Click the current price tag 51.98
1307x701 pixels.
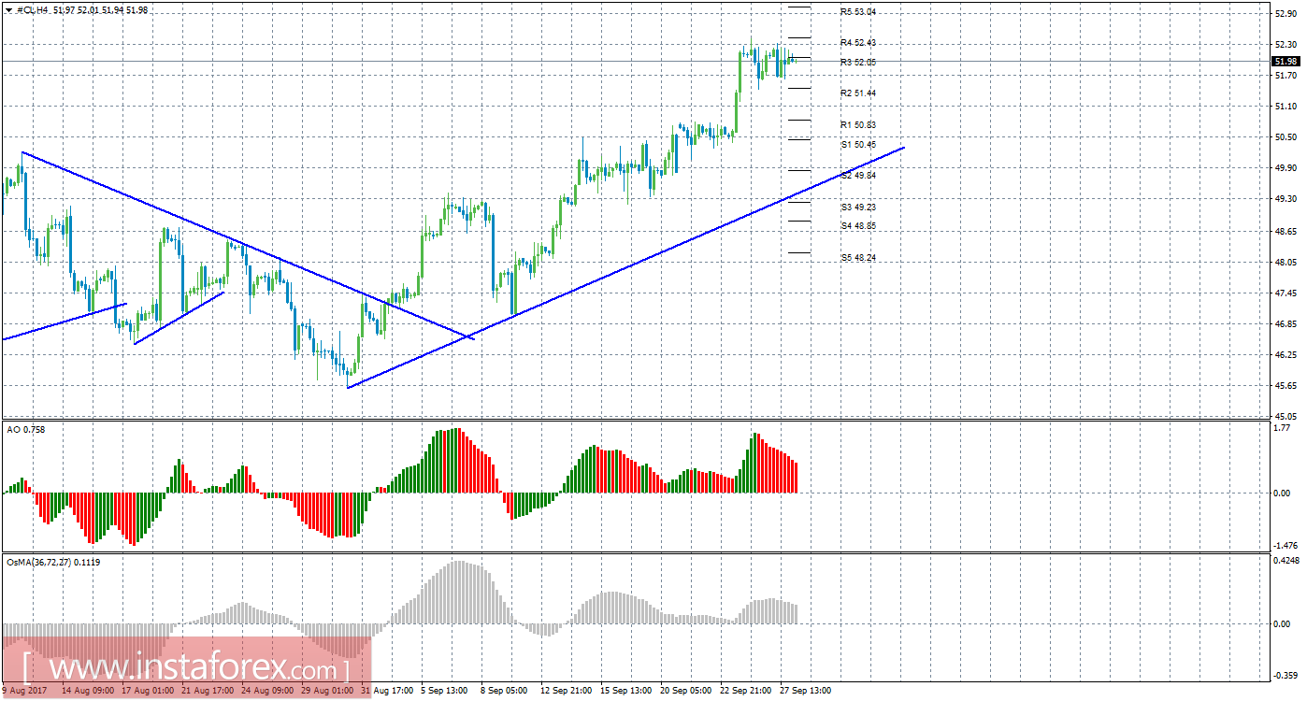[1285, 62]
